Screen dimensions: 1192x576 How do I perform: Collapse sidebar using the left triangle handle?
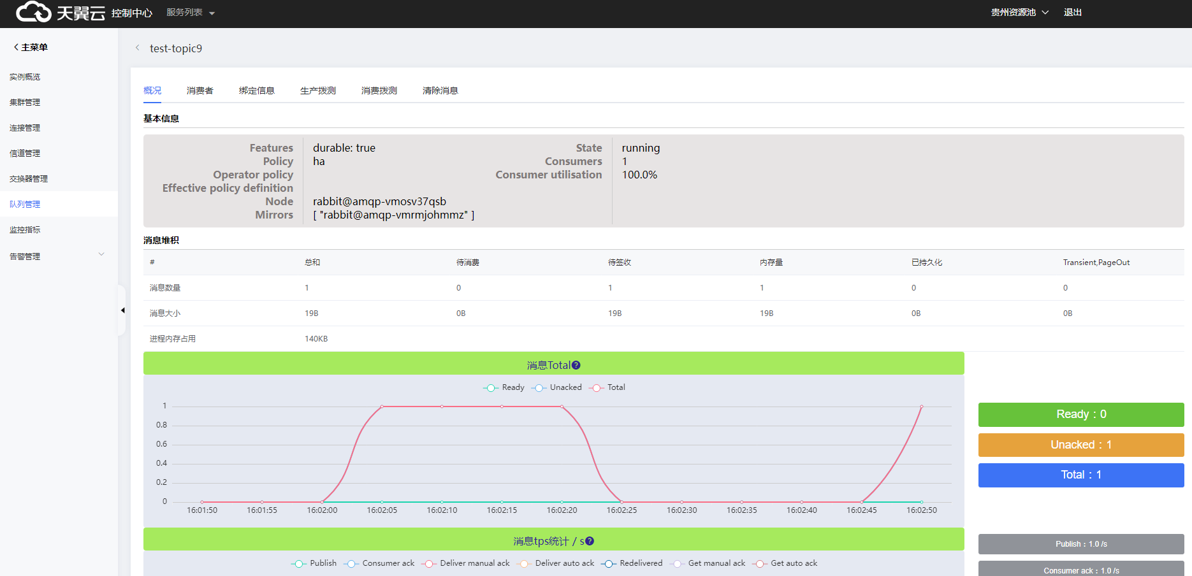point(122,310)
